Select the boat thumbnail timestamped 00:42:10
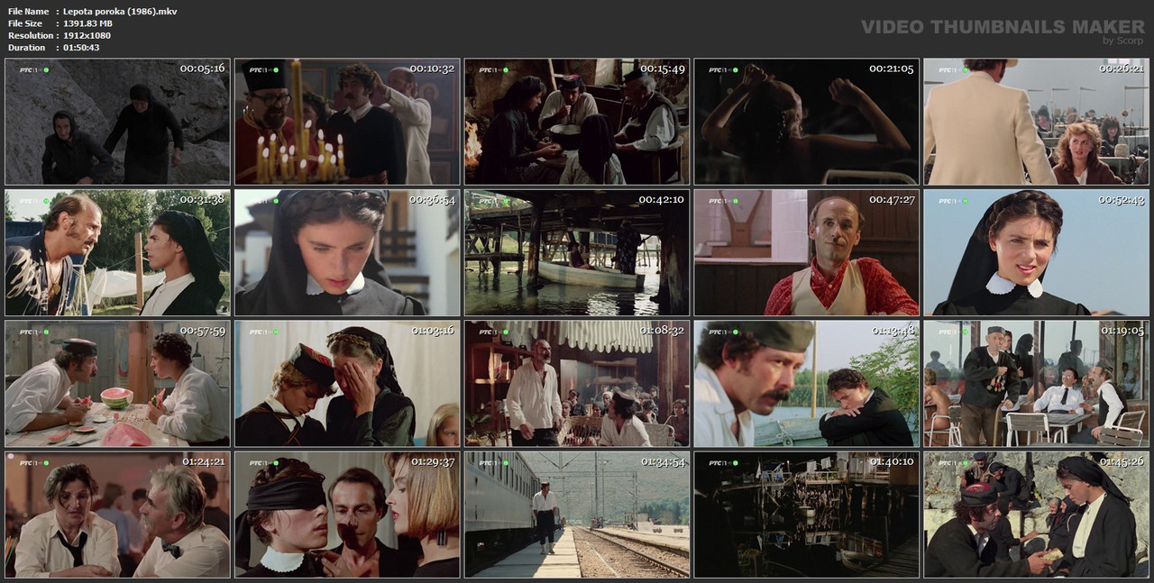1154x583 pixels. [x=577, y=252]
